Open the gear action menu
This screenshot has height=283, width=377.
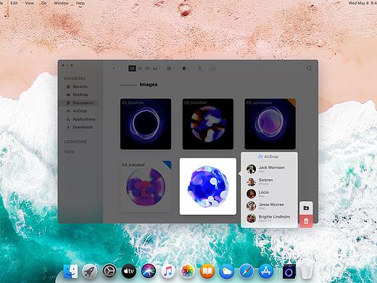click(185, 68)
